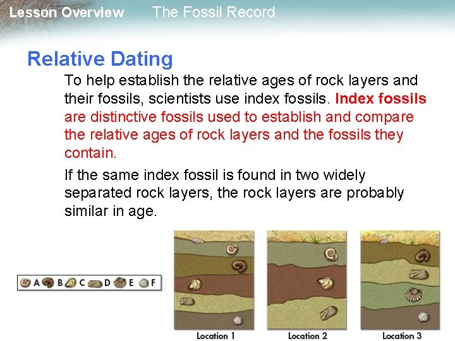
Task: Click the legend fossil icon labeled E
Action: coord(120,282)
